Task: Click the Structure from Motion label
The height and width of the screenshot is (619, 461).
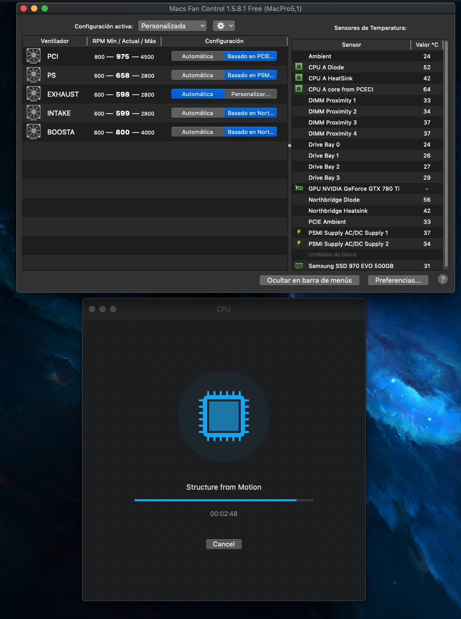Action: [223, 487]
